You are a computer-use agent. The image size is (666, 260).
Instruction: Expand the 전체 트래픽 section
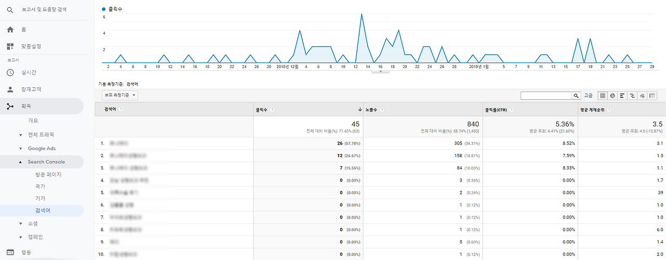coord(20,135)
